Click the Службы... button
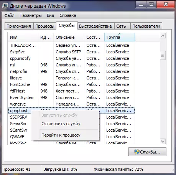The image size is (176, 175). (147, 152)
